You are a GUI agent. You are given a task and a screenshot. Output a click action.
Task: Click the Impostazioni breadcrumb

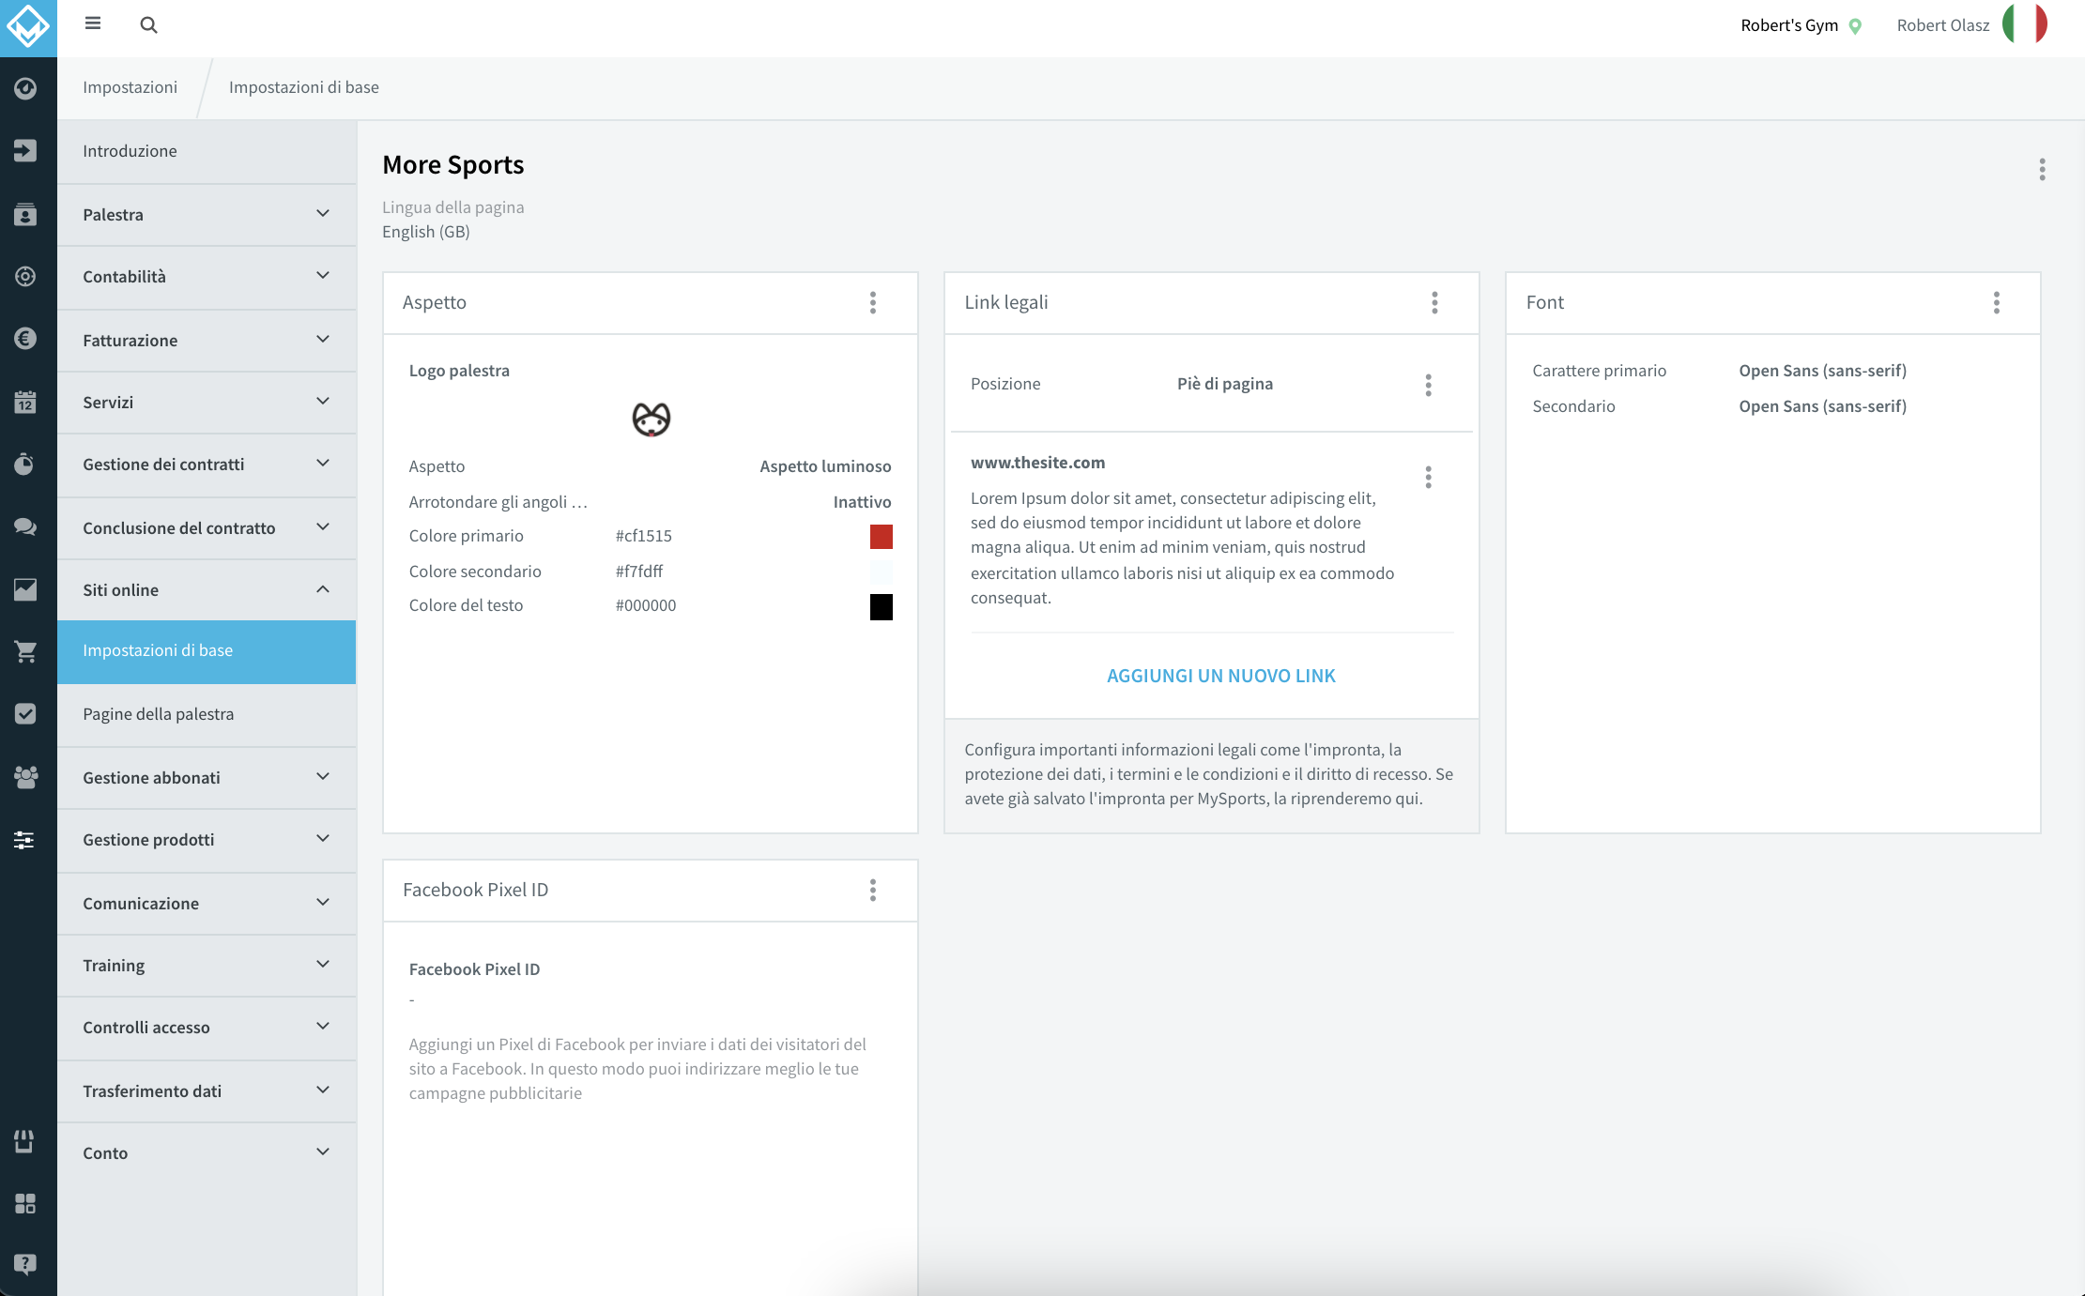130,87
